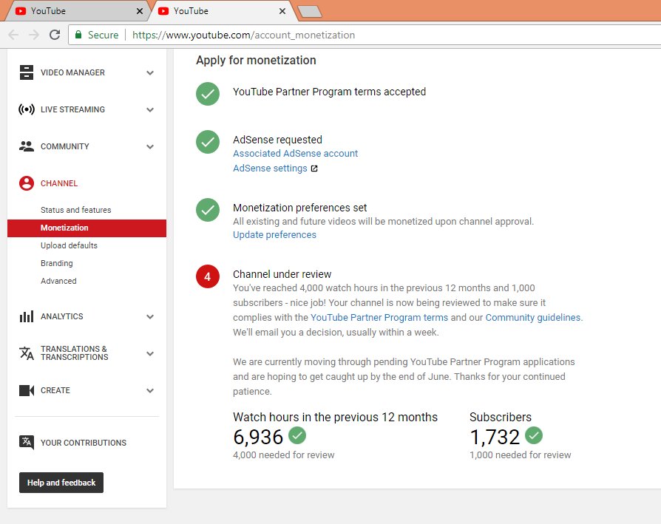Viewport: 661px width, 524px height.
Task: Expand the Create section chevron
Action: 149,391
